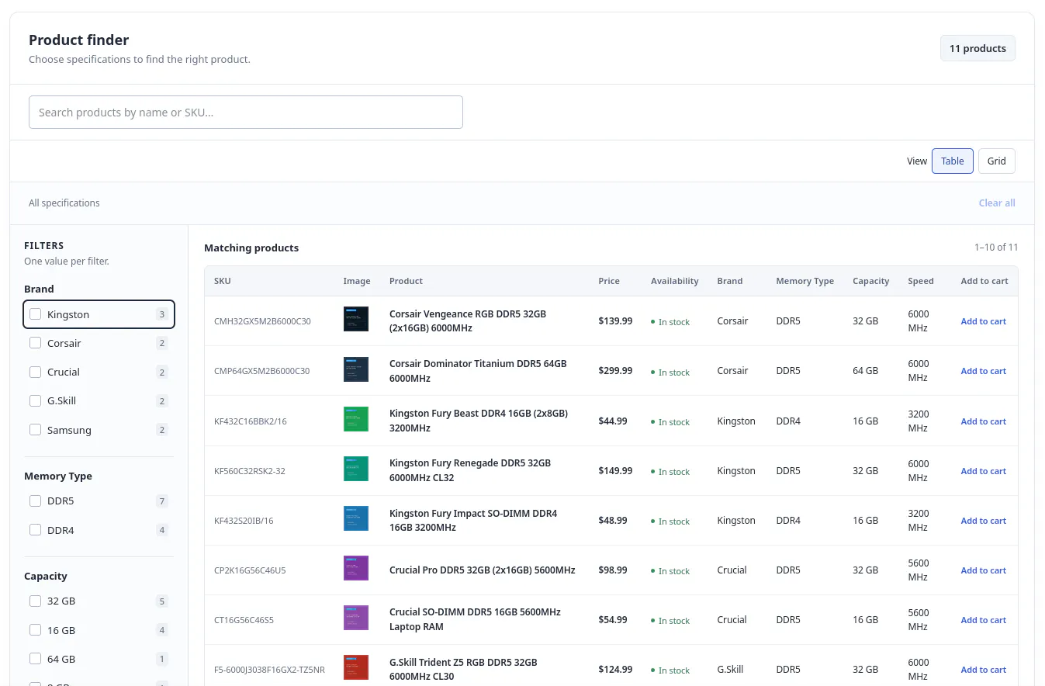The height and width of the screenshot is (686, 1045).
Task: Switch to Grid view
Action: click(x=997, y=161)
